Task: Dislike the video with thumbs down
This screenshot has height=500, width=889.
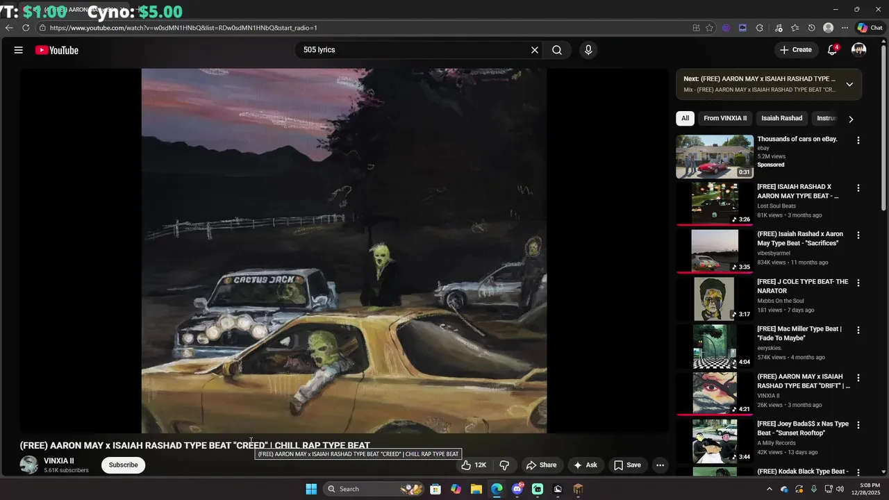Action: click(505, 465)
